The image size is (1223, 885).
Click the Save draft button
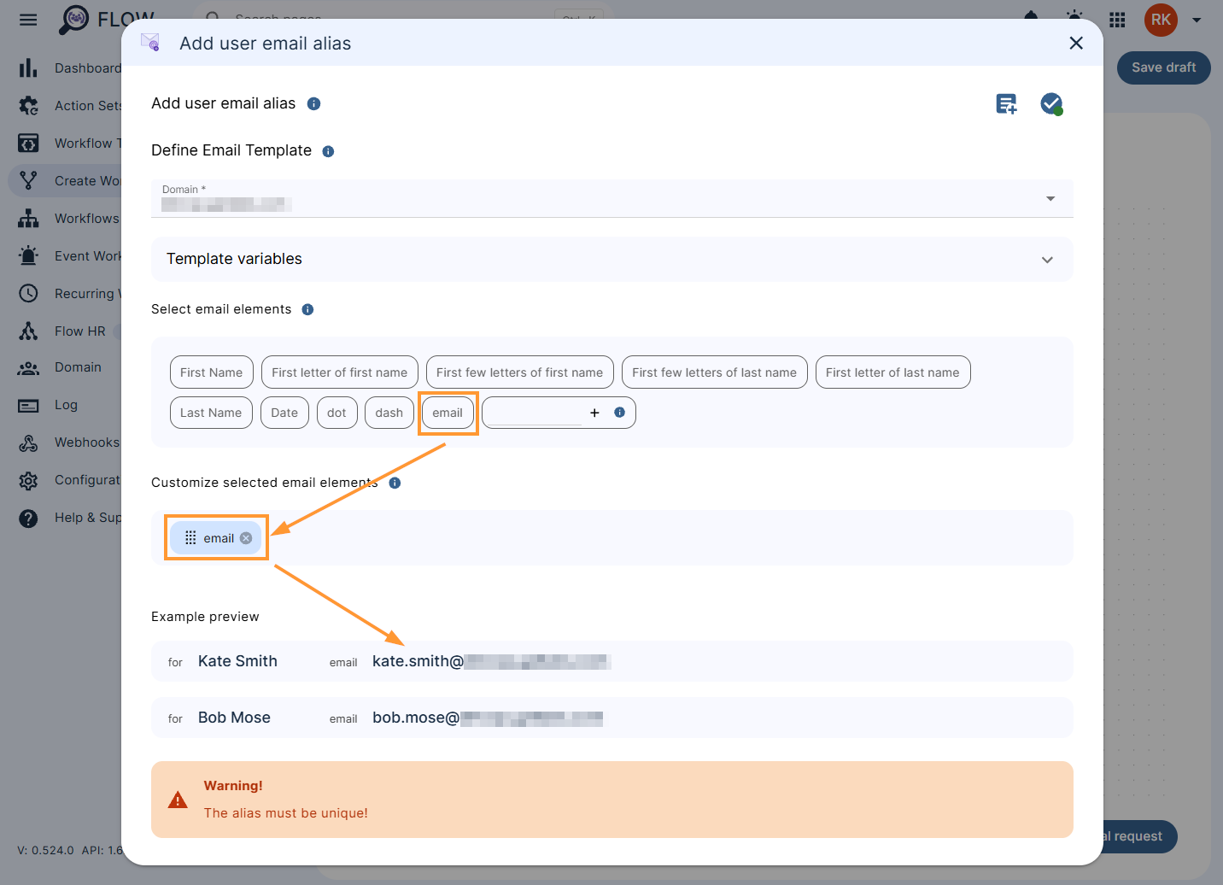point(1164,67)
